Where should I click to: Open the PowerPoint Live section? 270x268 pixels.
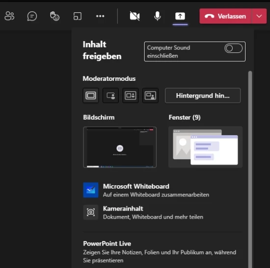[107, 244]
